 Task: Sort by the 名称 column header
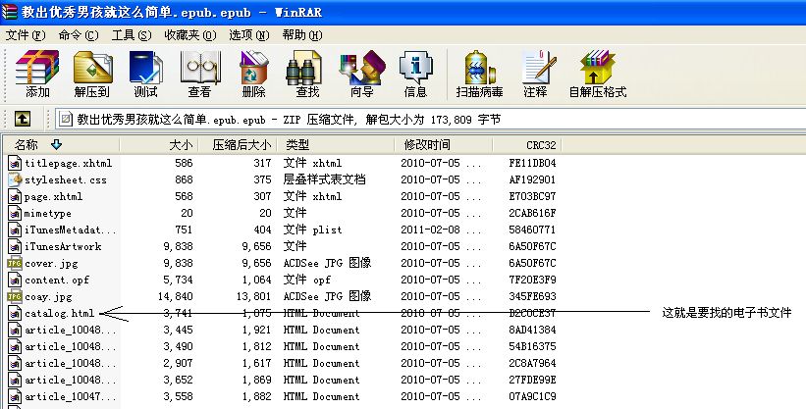(x=61, y=145)
